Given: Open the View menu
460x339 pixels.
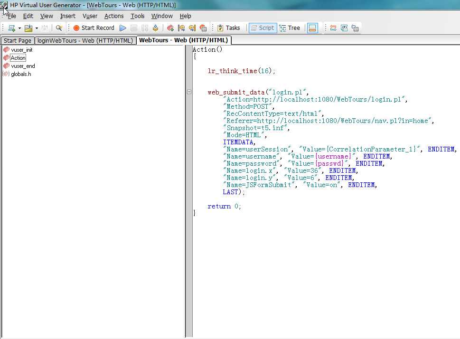Looking at the screenshot, I should [x=47, y=16].
